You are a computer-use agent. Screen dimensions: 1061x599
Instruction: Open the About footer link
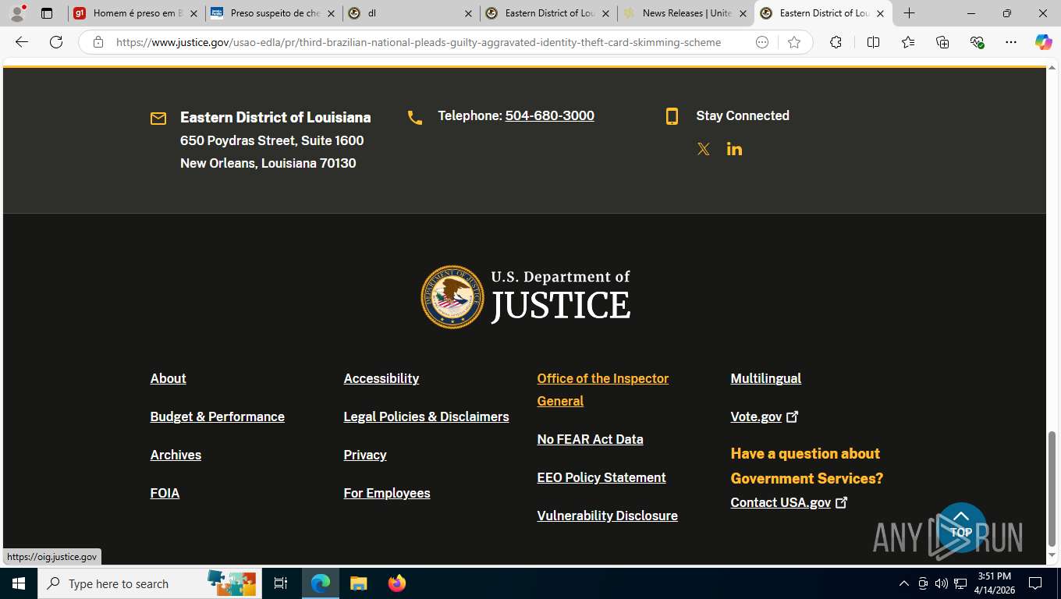tap(168, 378)
